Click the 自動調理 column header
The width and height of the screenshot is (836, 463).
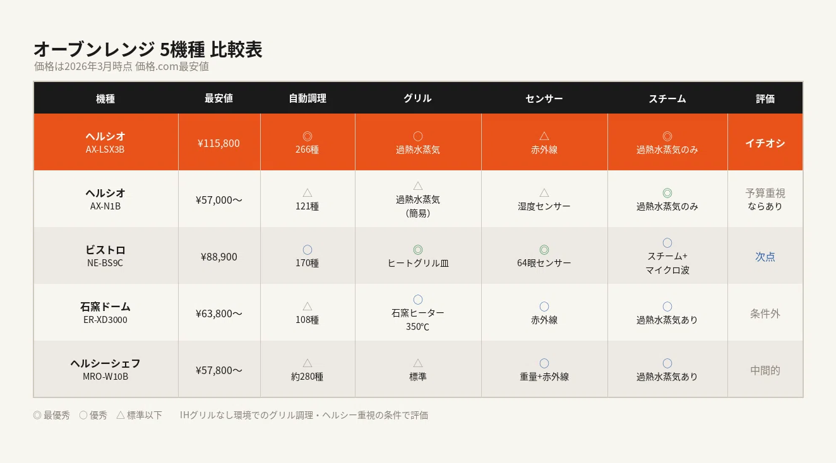308,98
